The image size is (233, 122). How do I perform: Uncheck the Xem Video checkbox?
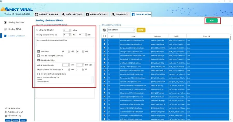click(x=39, y=51)
